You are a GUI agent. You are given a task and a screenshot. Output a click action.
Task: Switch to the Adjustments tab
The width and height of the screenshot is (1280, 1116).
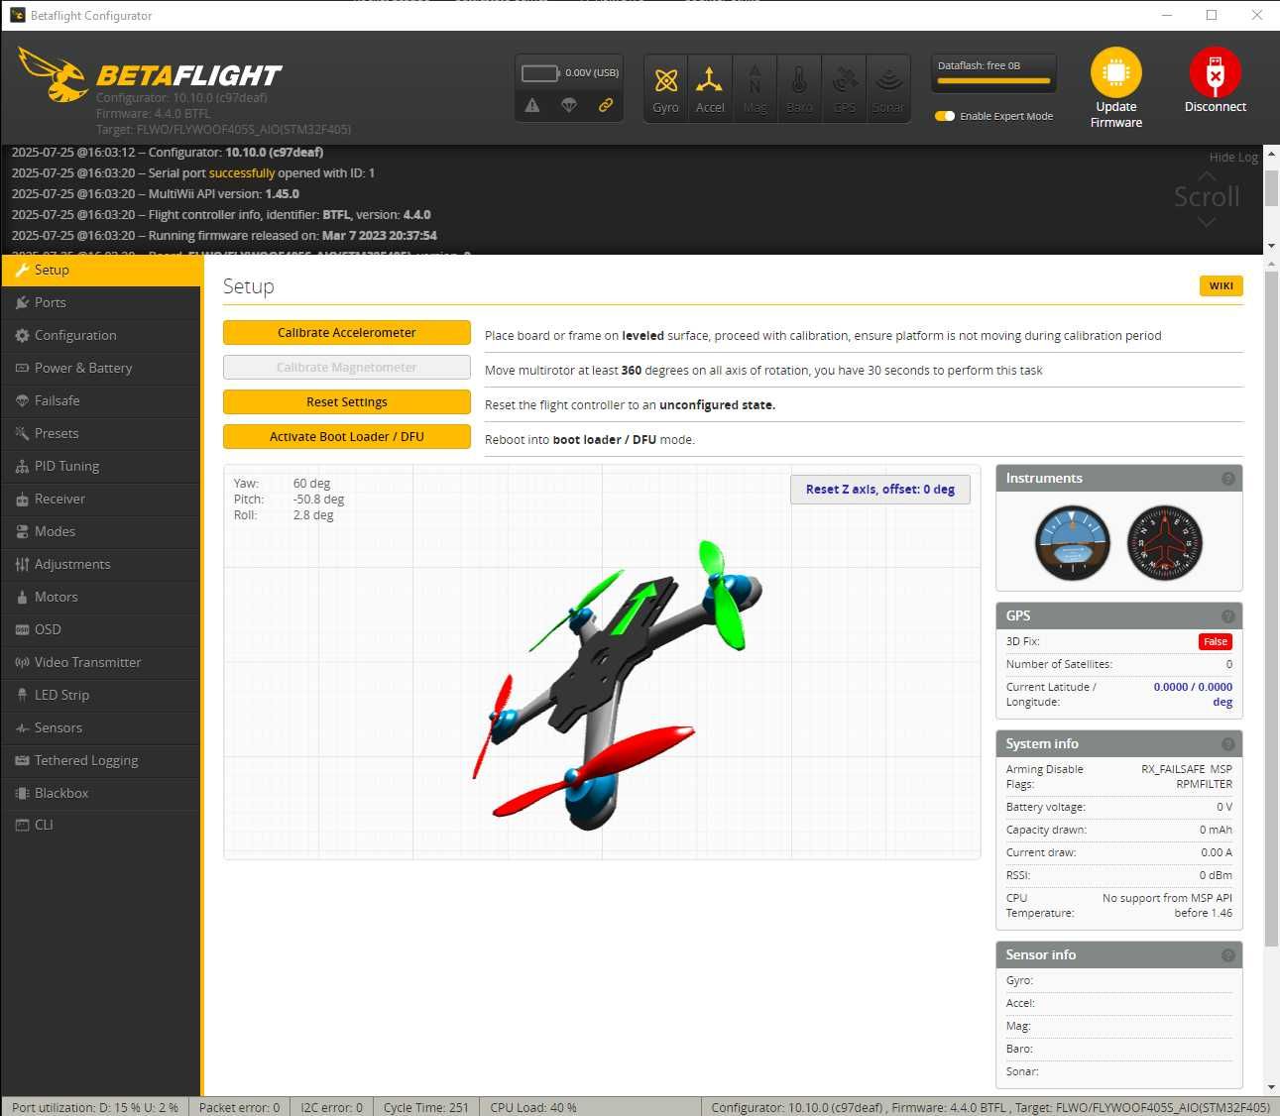click(x=101, y=564)
